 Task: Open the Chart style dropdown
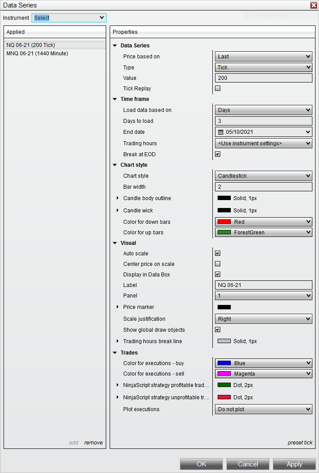(263, 176)
